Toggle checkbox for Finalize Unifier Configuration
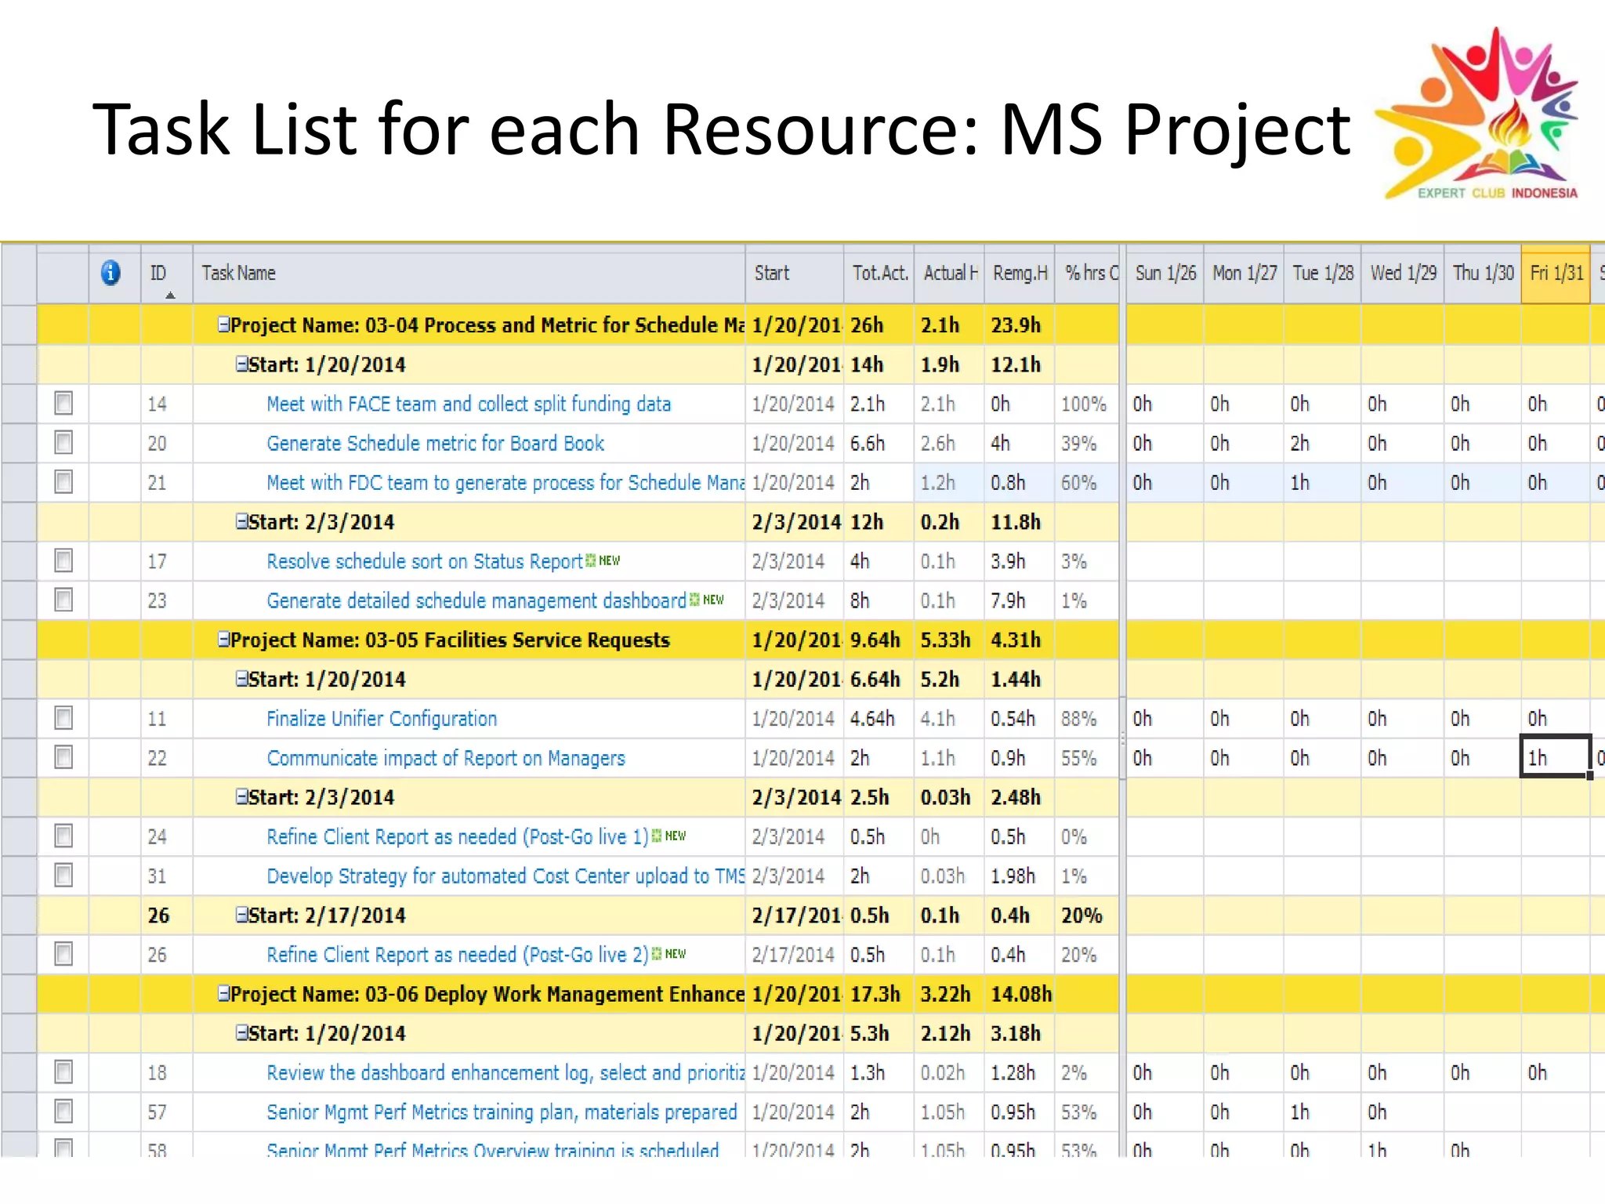 click(63, 718)
